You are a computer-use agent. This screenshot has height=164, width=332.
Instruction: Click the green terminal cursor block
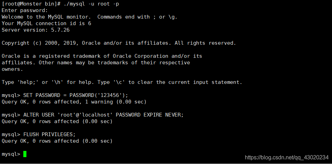coord(25,154)
